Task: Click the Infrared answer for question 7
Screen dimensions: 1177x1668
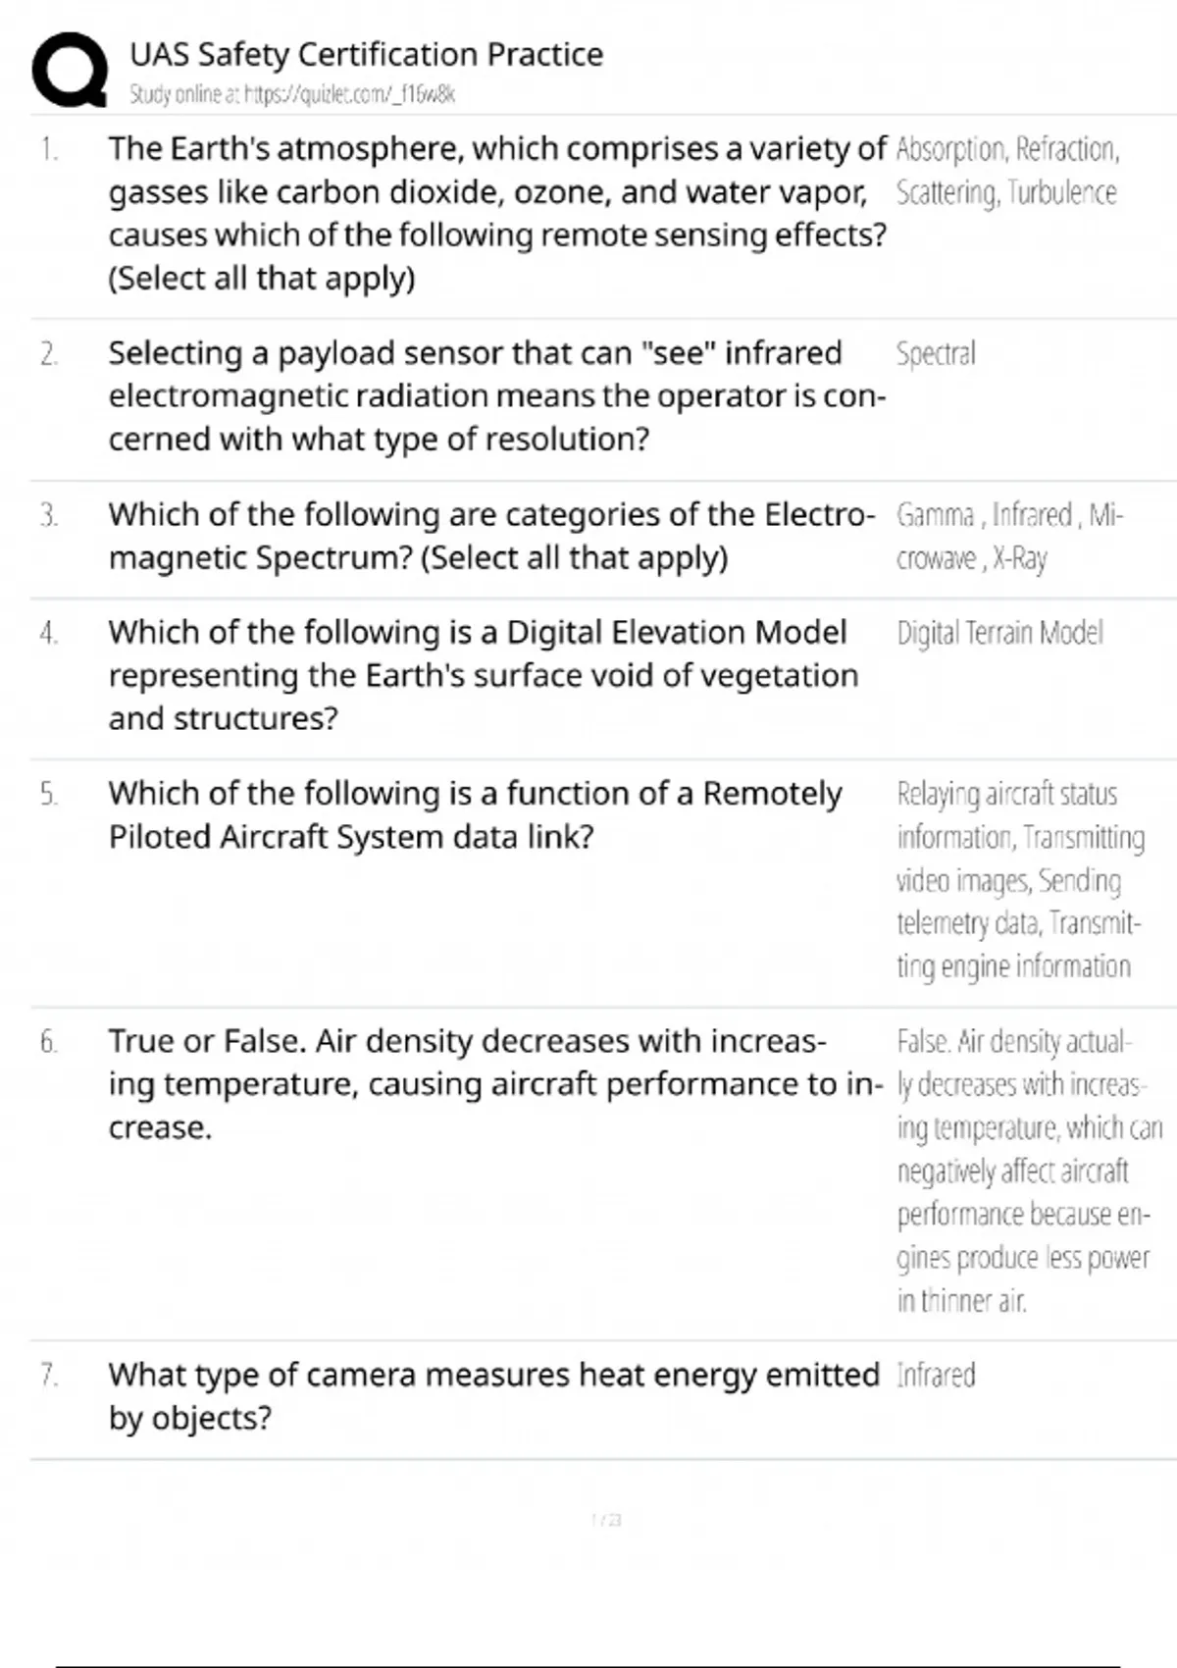Action: click(x=936, y=1375)
